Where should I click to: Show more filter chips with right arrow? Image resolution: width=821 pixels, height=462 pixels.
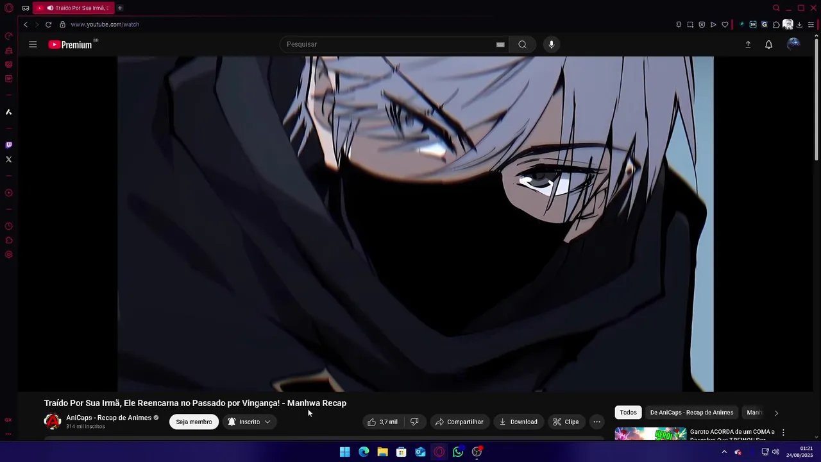(776, 413)
